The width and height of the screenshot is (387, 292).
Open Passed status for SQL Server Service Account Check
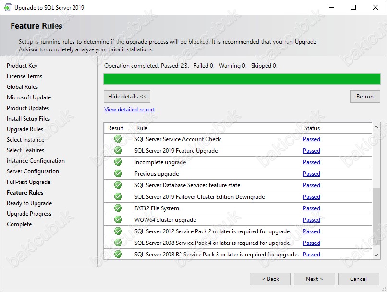(312, 139)
